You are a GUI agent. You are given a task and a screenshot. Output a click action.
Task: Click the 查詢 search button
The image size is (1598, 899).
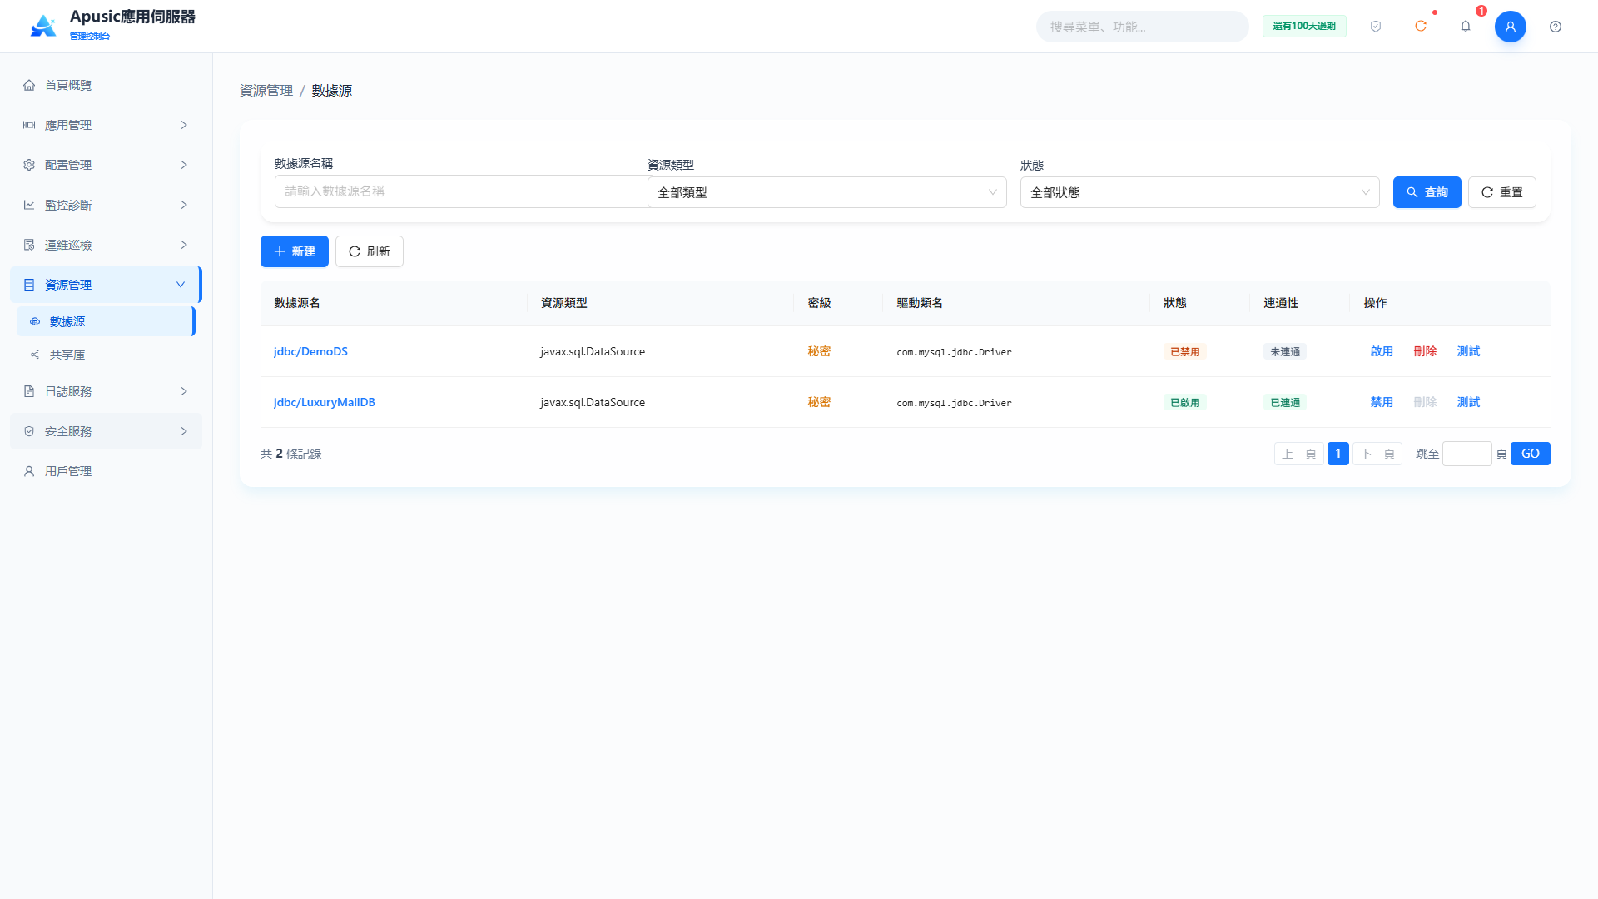[x=1427, y=192]
